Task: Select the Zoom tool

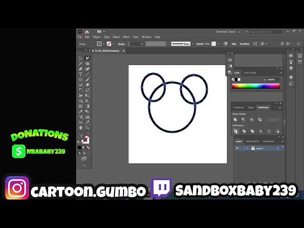Action: pos(87,128)
